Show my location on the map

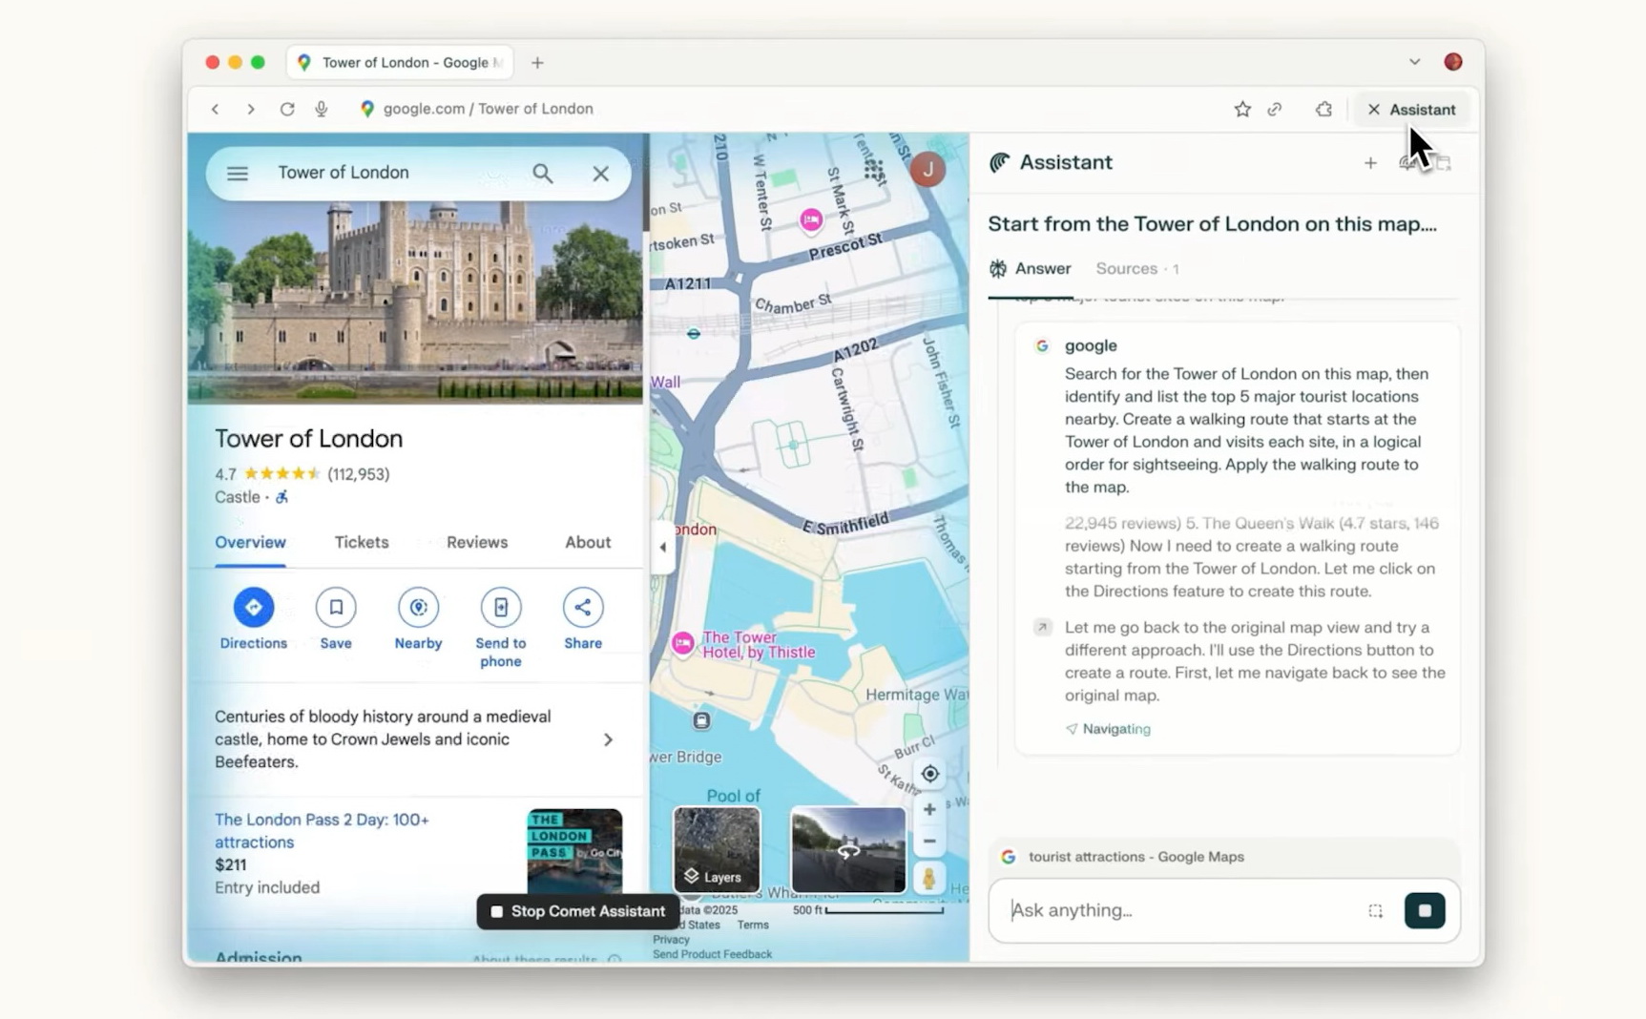[x=929, y=774]
